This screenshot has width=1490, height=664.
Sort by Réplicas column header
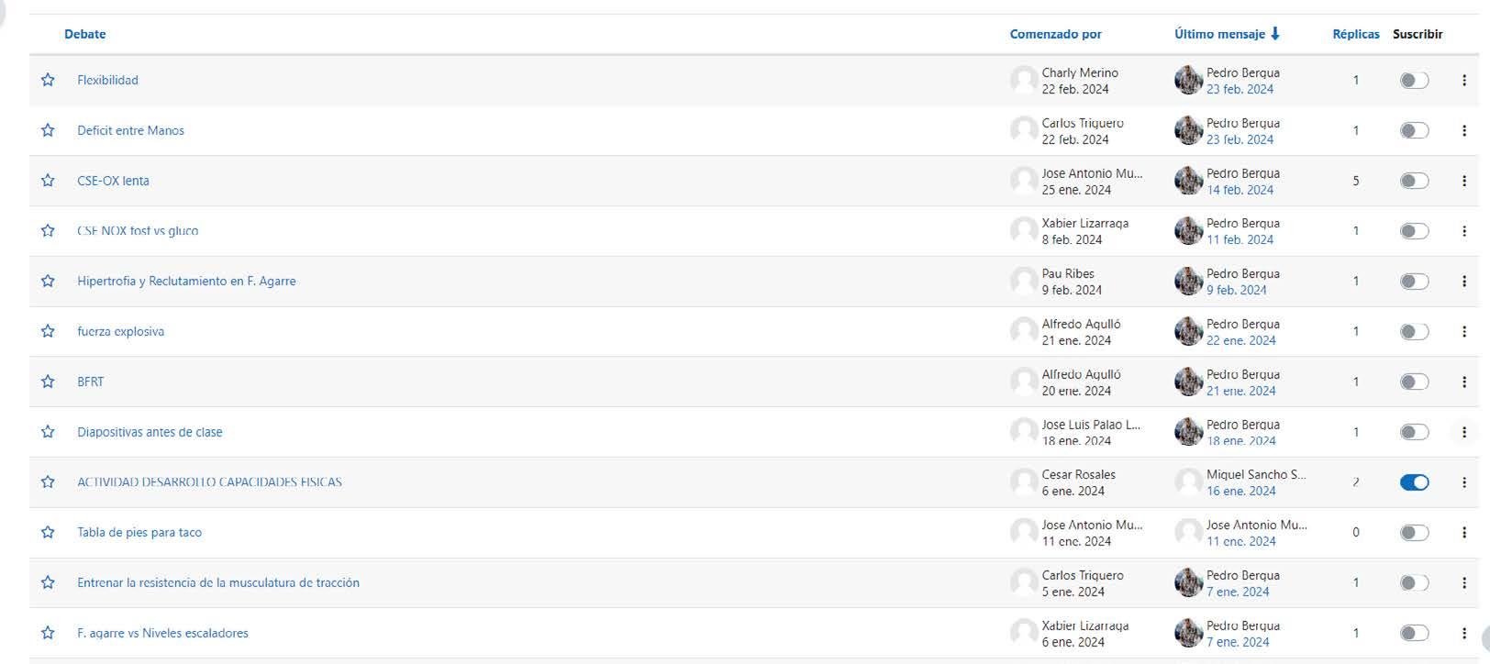coord(1355,34)
